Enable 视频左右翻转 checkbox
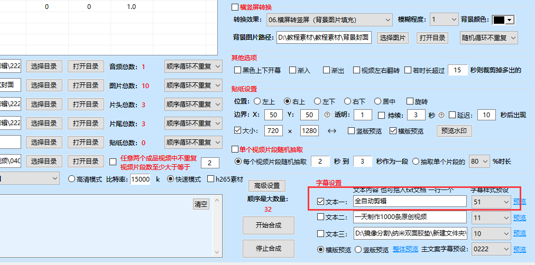Image resolution: width=535 pixels, height=265 pixels. (356, 71)
